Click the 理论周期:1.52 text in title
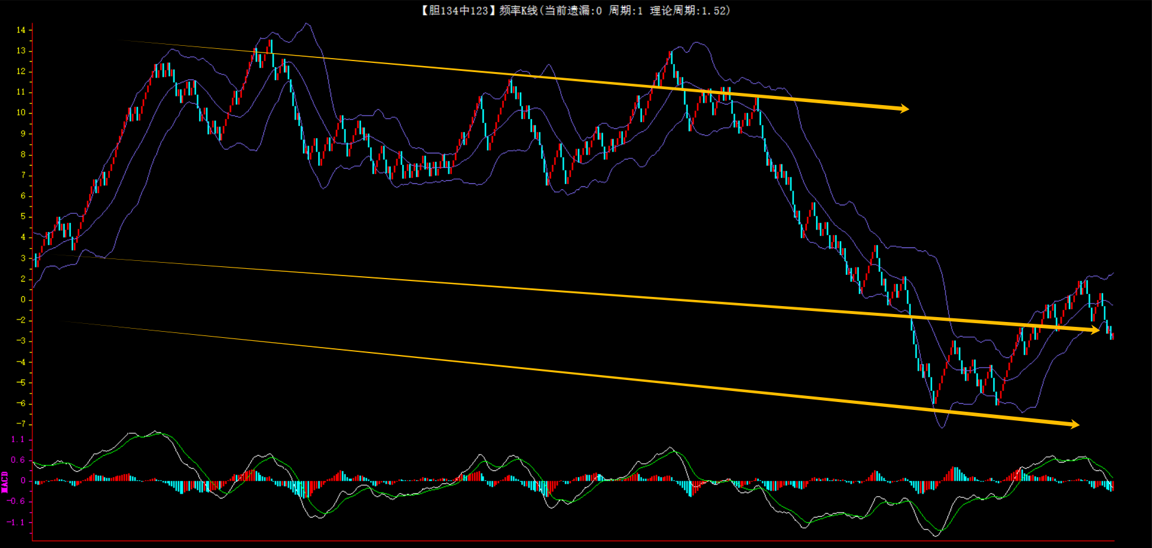 tap(690, 10)
